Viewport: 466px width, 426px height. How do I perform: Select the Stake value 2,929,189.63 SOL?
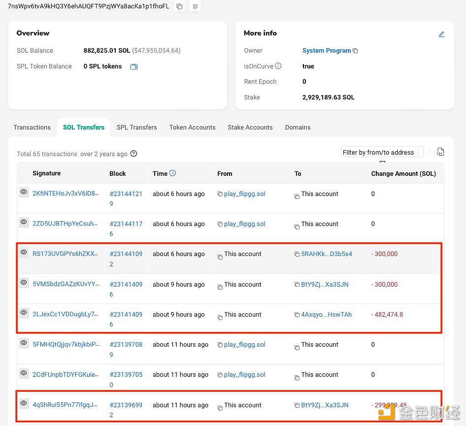329,98
